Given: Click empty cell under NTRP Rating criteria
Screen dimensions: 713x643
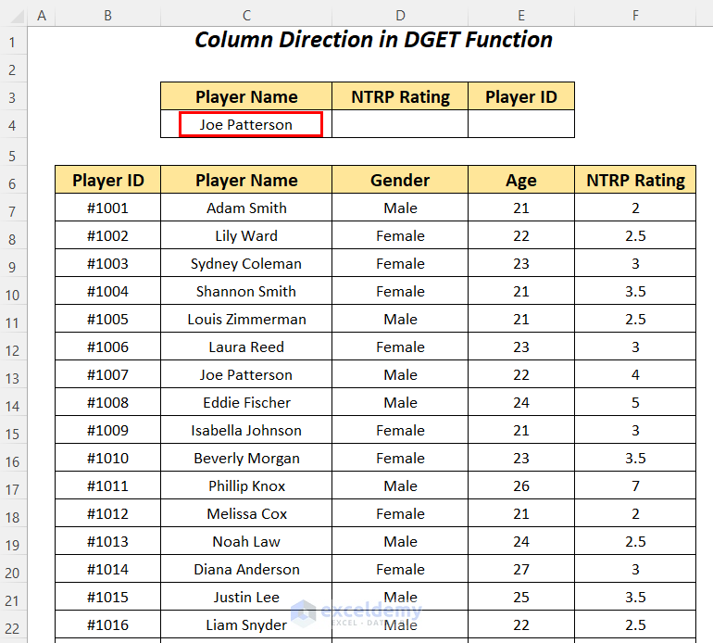Looking at the screenshot, I should 400,124.
